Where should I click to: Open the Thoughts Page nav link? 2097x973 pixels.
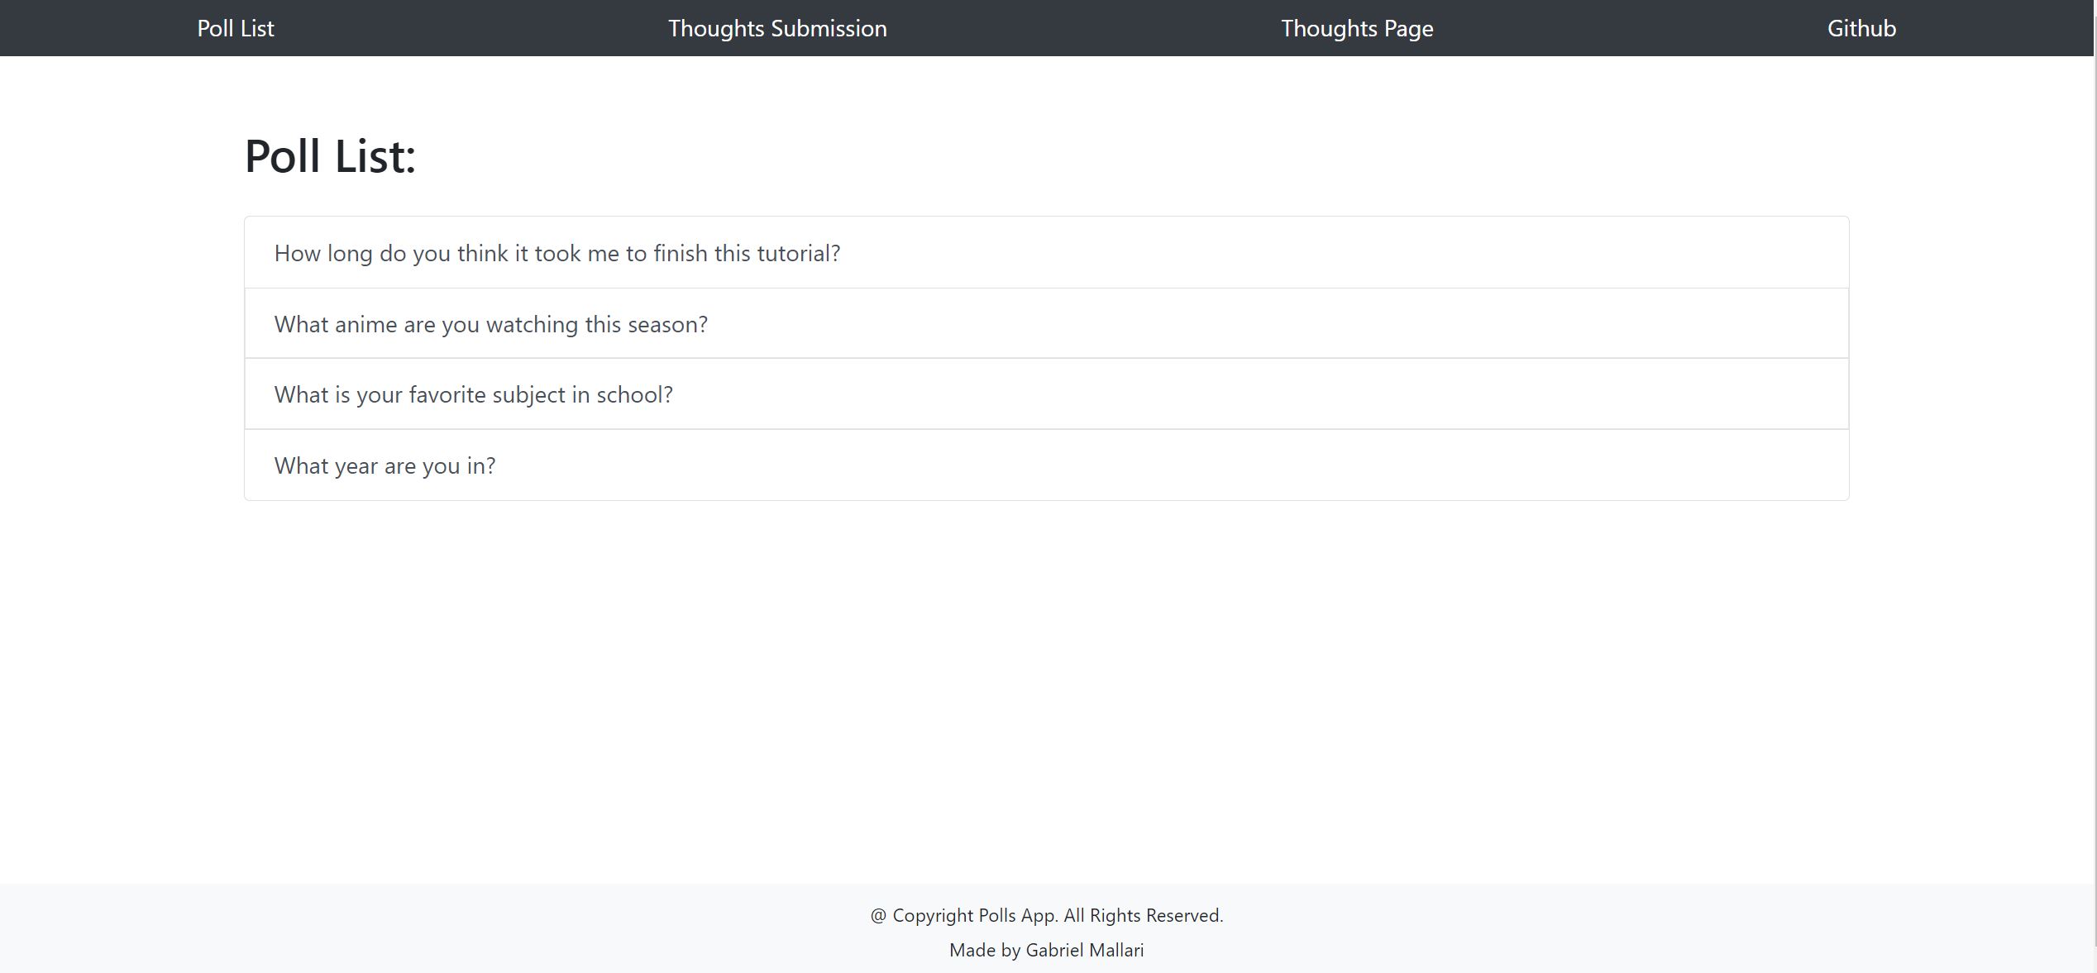[1357, 28]
